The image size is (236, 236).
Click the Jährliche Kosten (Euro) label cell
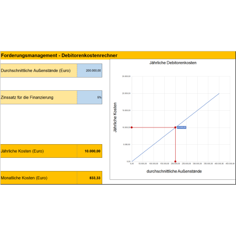pos(39,151)
